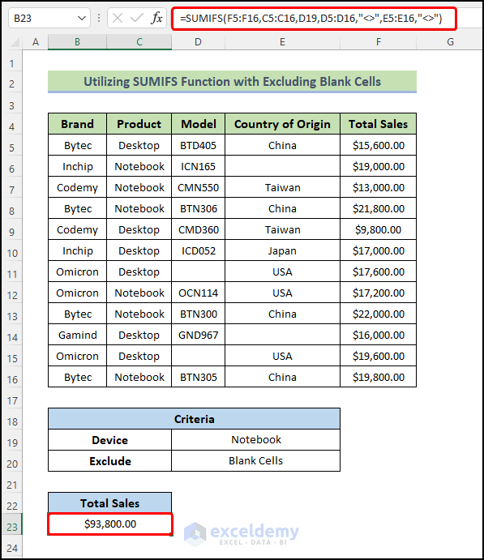Select the 'Gamind' brand cell

pos(77,335)
